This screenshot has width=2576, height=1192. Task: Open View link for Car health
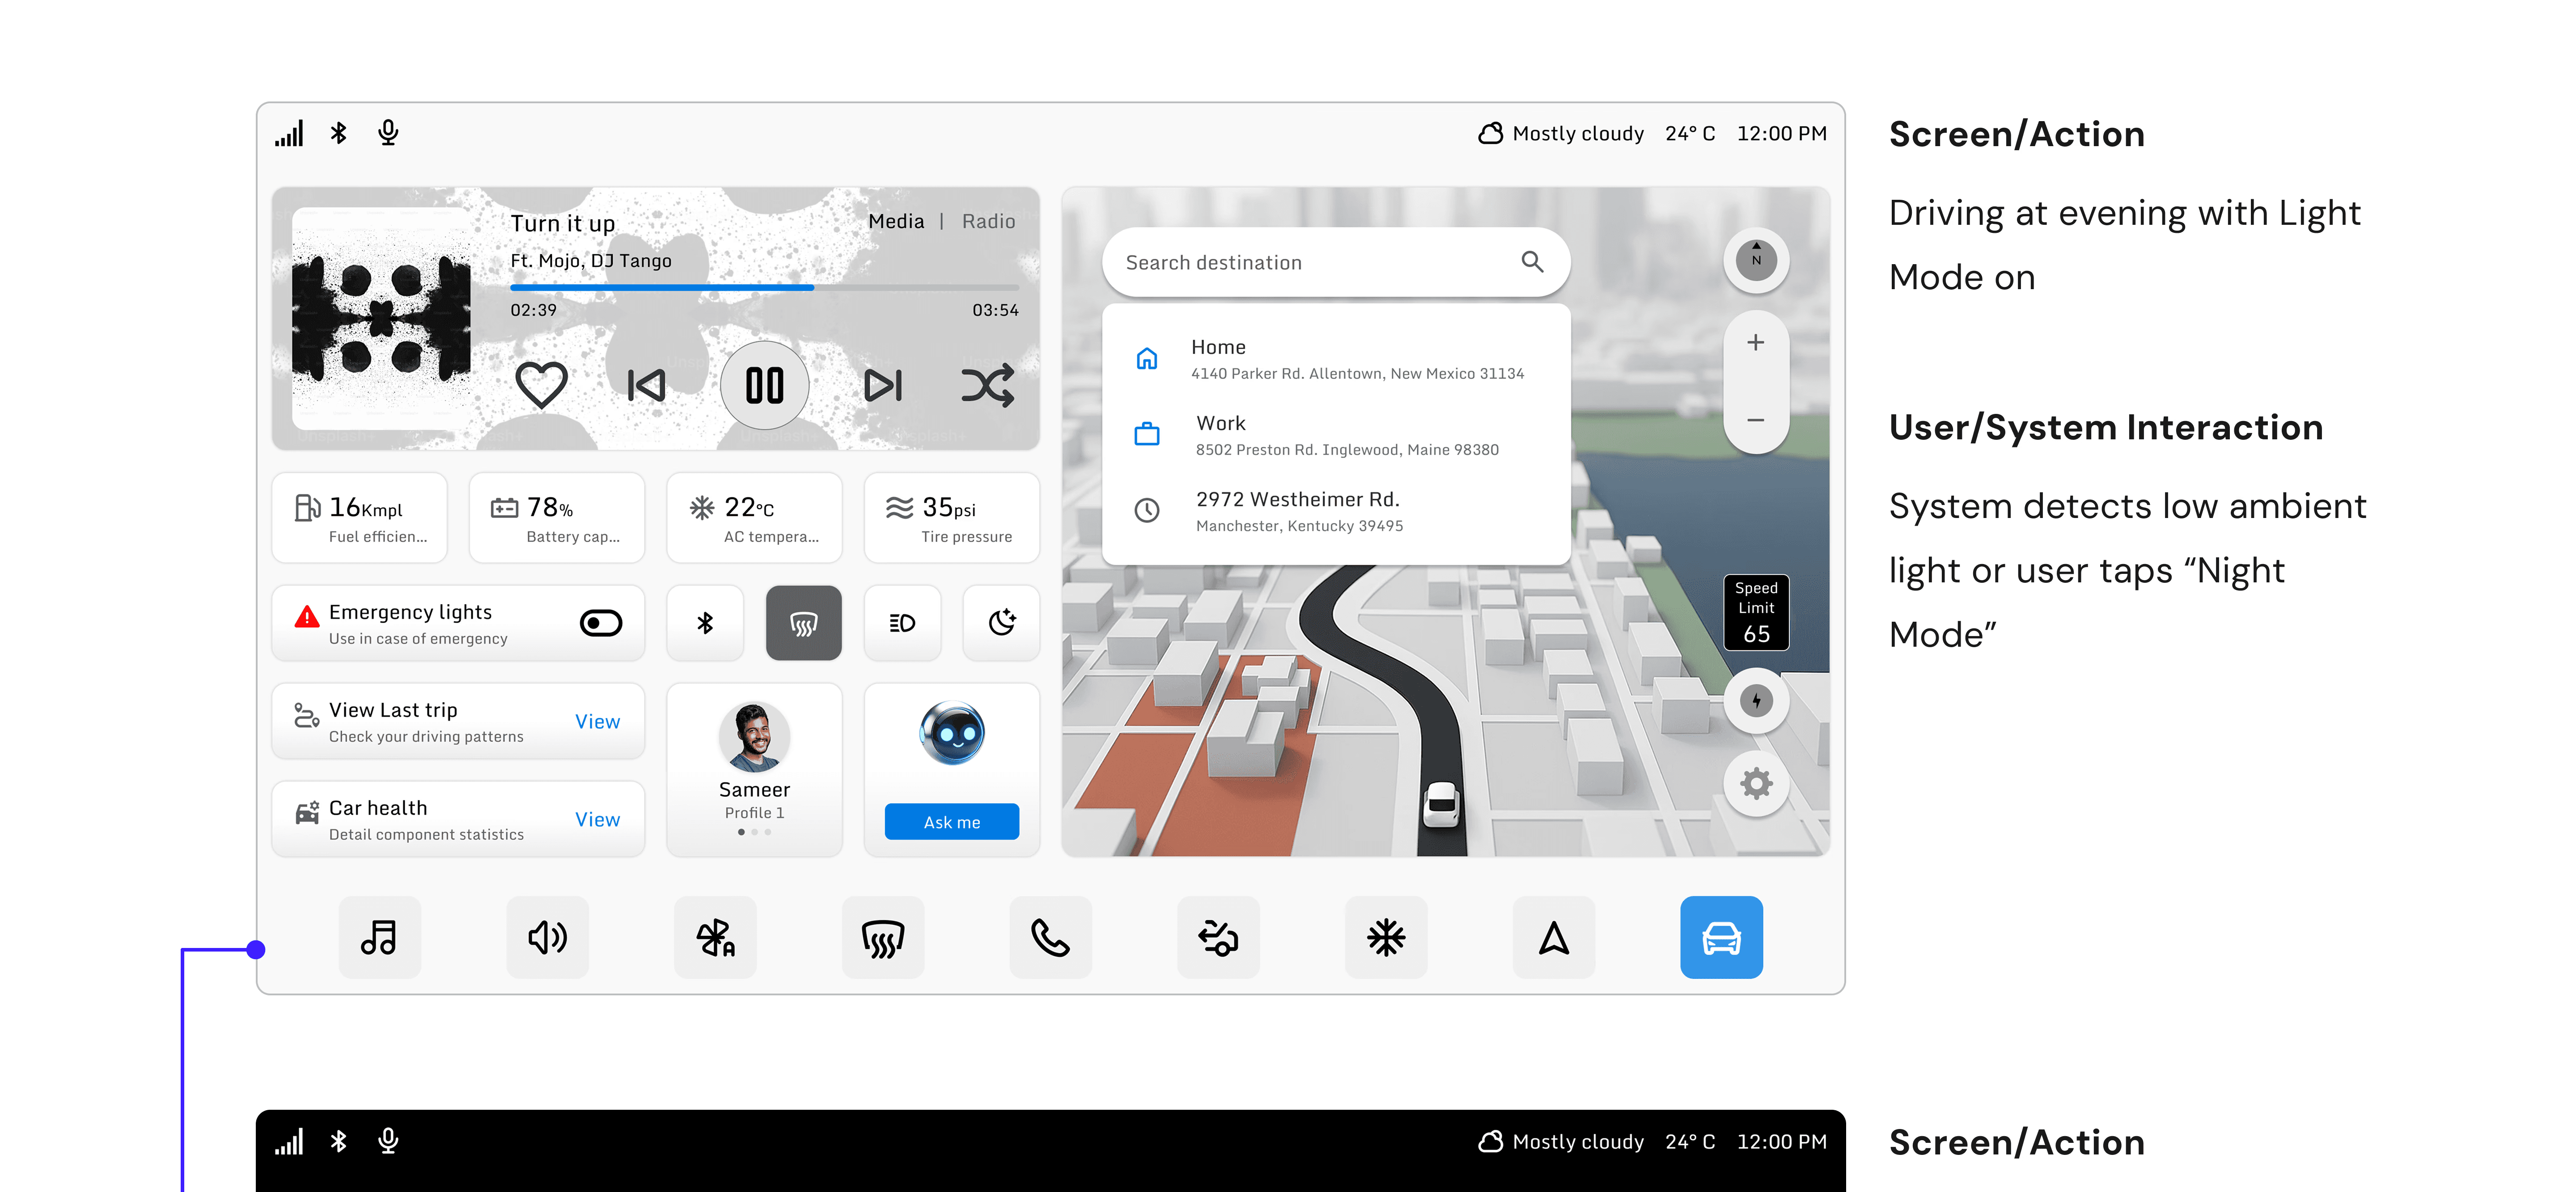[597, 819]
